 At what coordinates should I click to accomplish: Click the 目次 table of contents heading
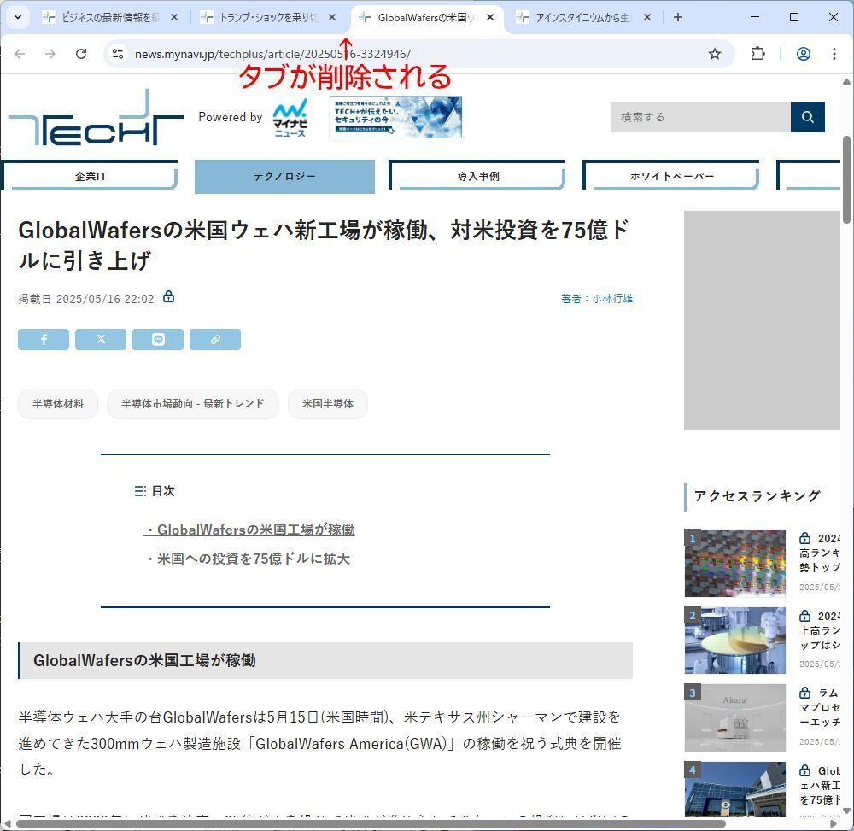[x=155, y=490]
